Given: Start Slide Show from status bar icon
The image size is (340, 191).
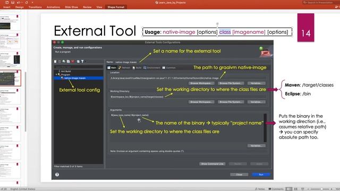Looking at the screenshot, I should pos(303,189).
